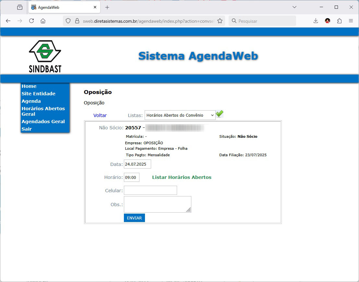Expand the list all tabs chevron

(x=294, y=7)
